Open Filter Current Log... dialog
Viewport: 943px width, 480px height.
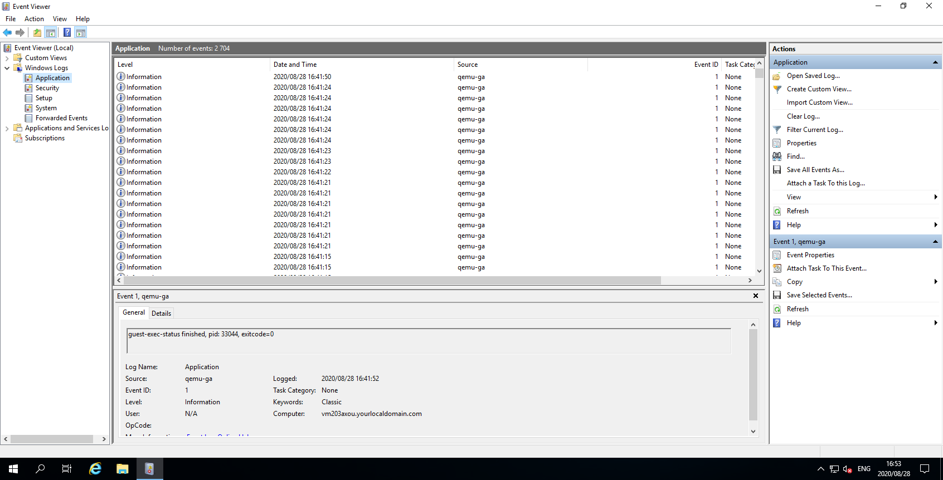point(815,130)
